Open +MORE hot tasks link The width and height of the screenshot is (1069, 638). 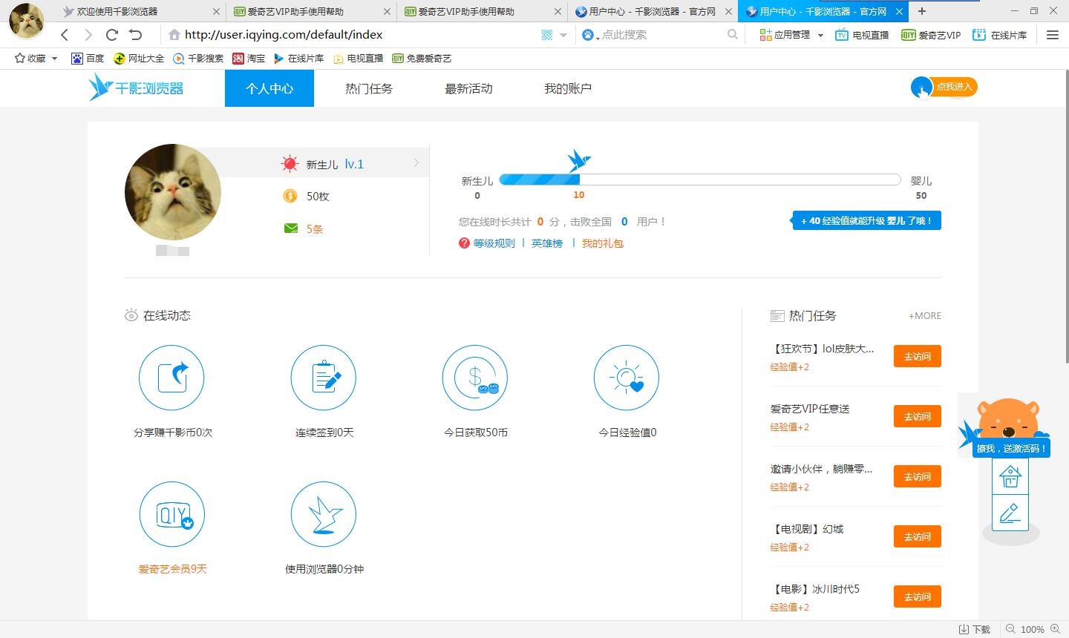[x=925, y=315]
